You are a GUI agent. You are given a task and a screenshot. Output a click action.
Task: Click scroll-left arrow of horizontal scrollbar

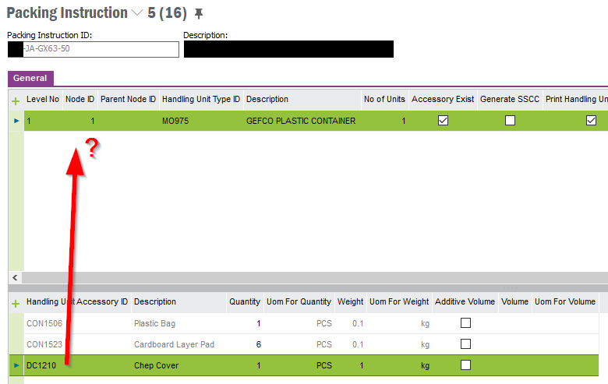pyautogui.click(x=15, y=277)
